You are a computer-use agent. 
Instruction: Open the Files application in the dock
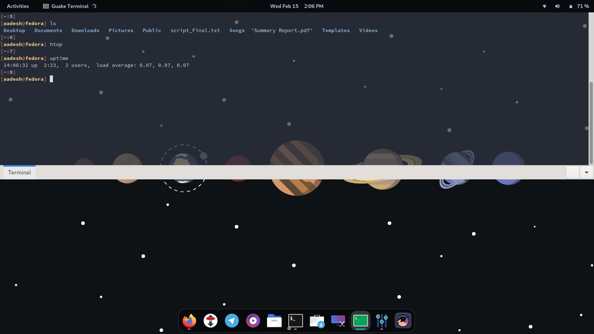(x=274, y=321)
